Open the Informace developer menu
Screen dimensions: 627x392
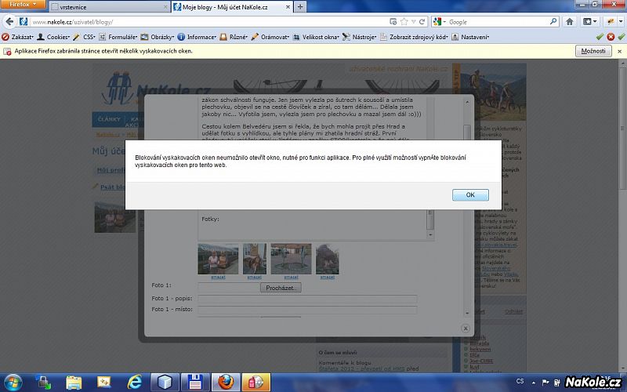click(197, 37)
